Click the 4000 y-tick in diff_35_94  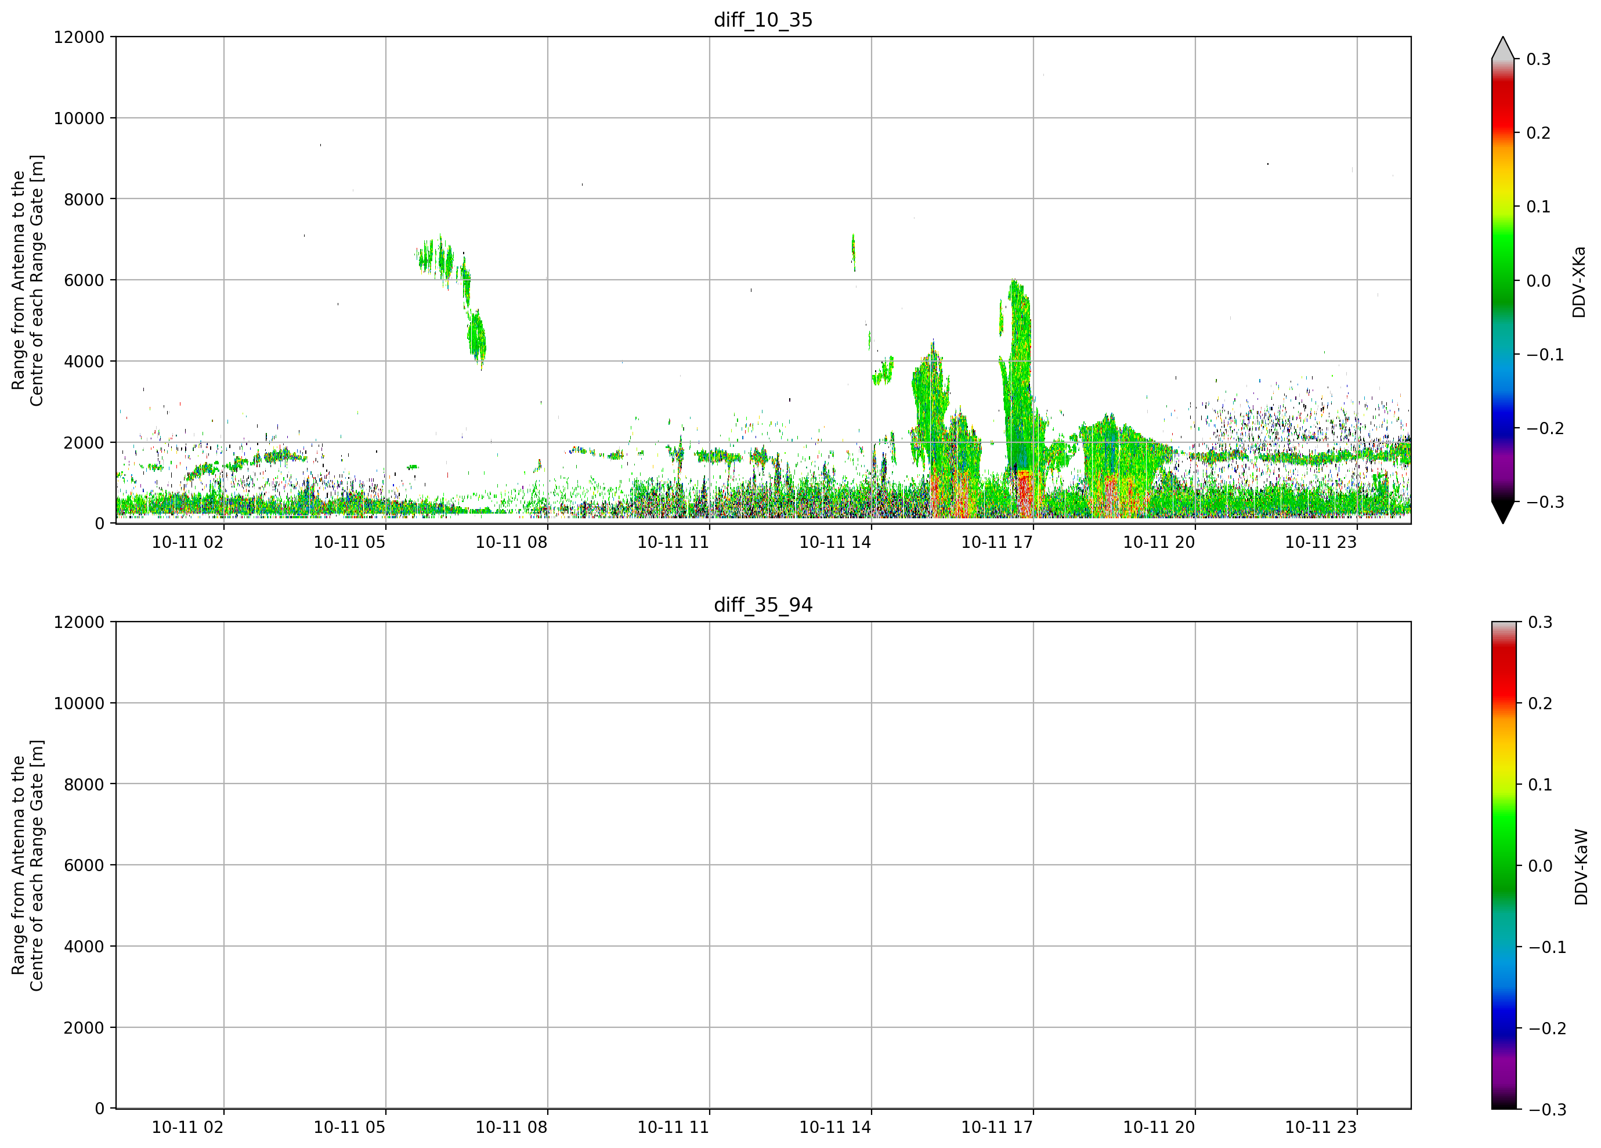click(84, 947)
